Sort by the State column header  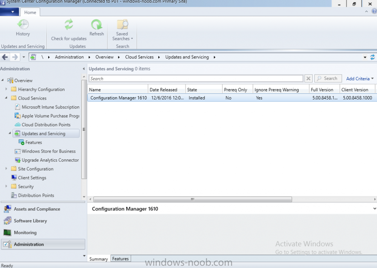coord(204,90)
